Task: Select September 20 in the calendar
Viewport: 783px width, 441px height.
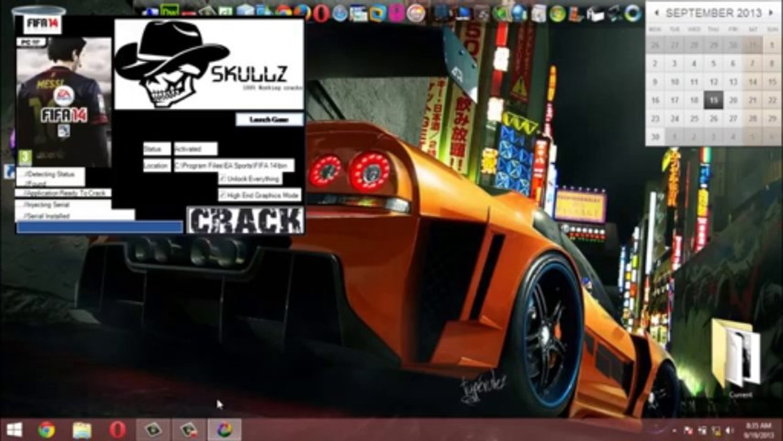Action: tap(733, 100)
